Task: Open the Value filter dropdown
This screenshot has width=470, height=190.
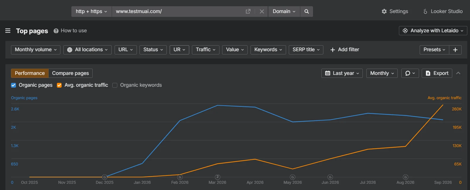Action: 235,50
